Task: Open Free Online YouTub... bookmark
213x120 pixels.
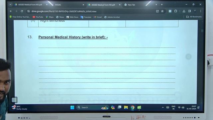Action: pyautogui.click(x=20, y=17)
